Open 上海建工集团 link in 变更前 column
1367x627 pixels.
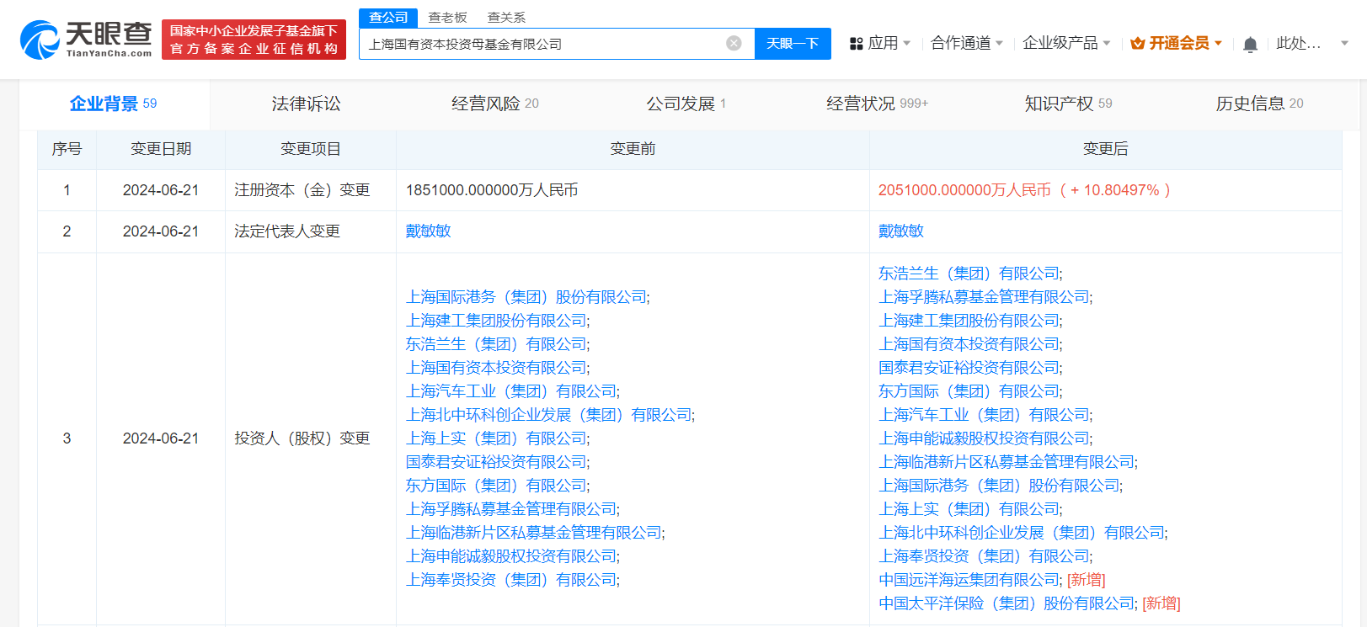[496, 321]
